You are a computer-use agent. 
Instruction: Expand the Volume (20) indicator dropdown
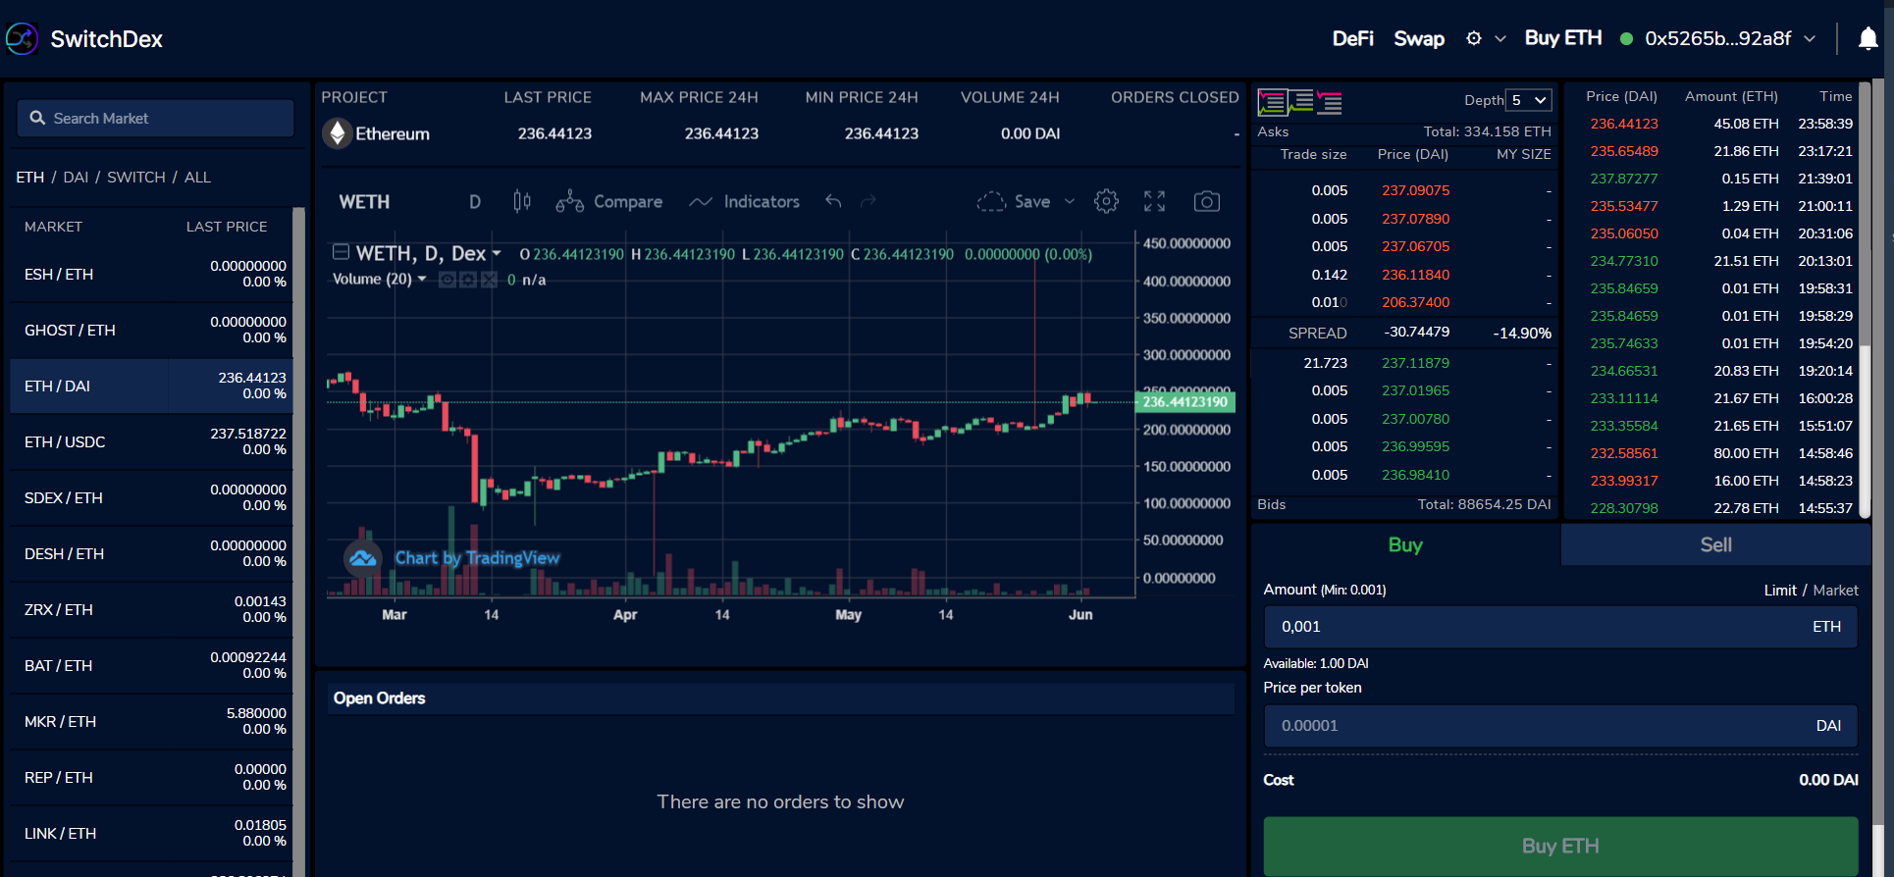pyautogui.click(x=422, y=279)
